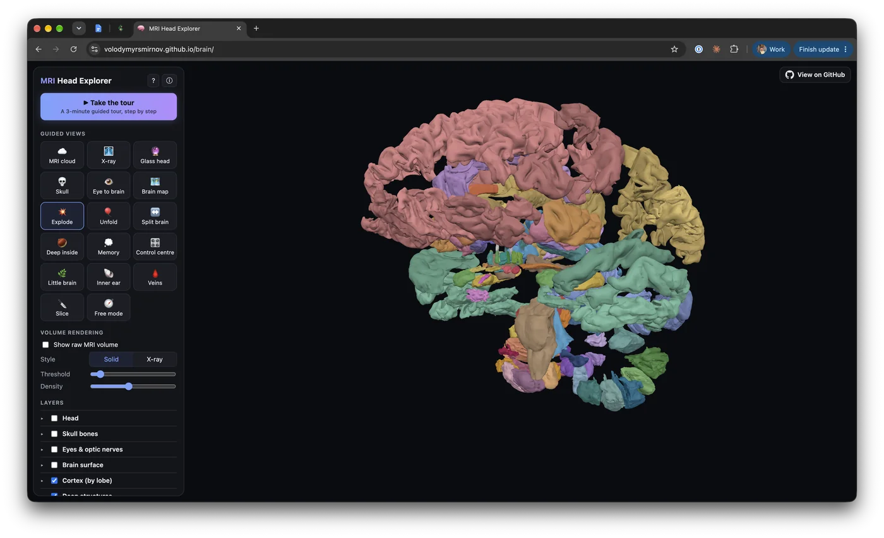The width and height of the screenshot is (884, 538).
Task: Open the Split brain view
Action: (155, 216)
